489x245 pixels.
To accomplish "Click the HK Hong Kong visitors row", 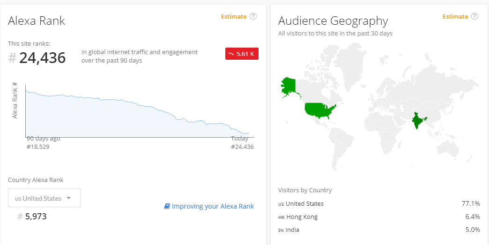I will (x=379, y=217).
